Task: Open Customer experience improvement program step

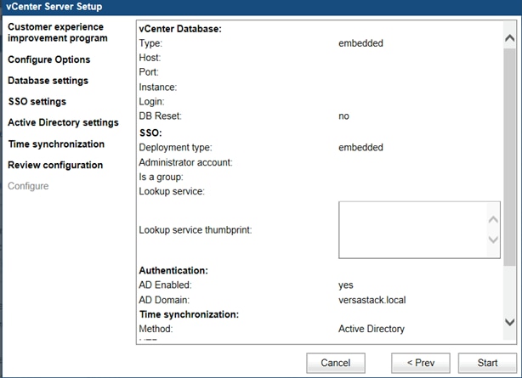Action: (x=58, y=32)
